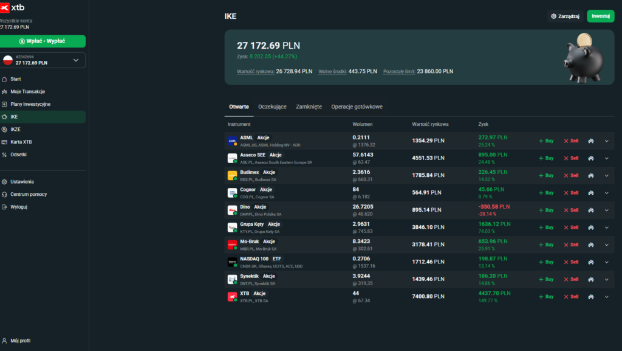Viewport: 622px width, 351px height.
Task: Buy more XTB shares
Action: pos(546,297)
